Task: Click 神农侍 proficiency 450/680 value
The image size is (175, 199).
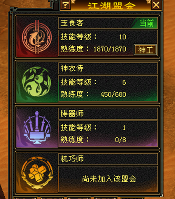Action: pyautogui.click(x=113, y=94)
